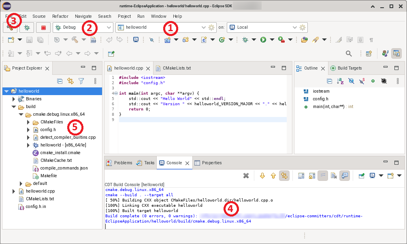This screenshot has width=407, height=244.
Task: Edit helloworld launch configuration gear
Action: (211, 27)
